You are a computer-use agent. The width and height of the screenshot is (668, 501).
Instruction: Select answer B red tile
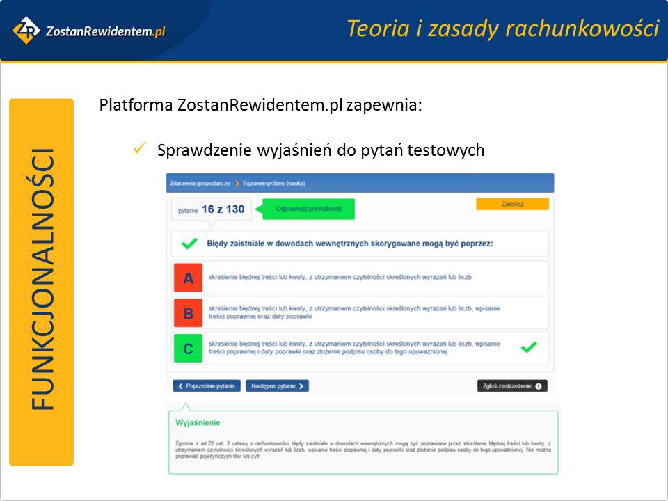pyautogui.click(x=188, y=312)
